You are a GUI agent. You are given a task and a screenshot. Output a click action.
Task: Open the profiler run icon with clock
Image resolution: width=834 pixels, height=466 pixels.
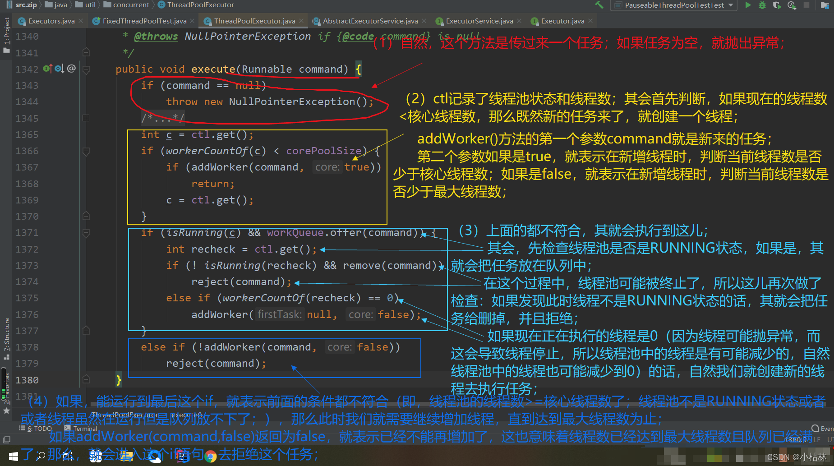(x=792, y=5)
